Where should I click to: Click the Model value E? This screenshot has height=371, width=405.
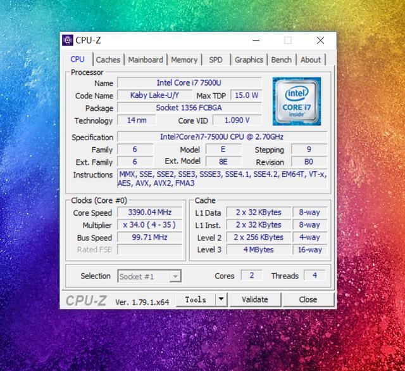point(223,150)
